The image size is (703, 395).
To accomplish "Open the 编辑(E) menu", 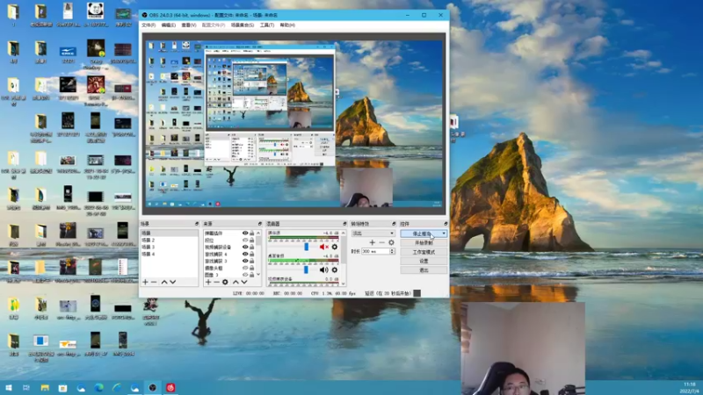I will pyautogui.click(x=168, y=25).
